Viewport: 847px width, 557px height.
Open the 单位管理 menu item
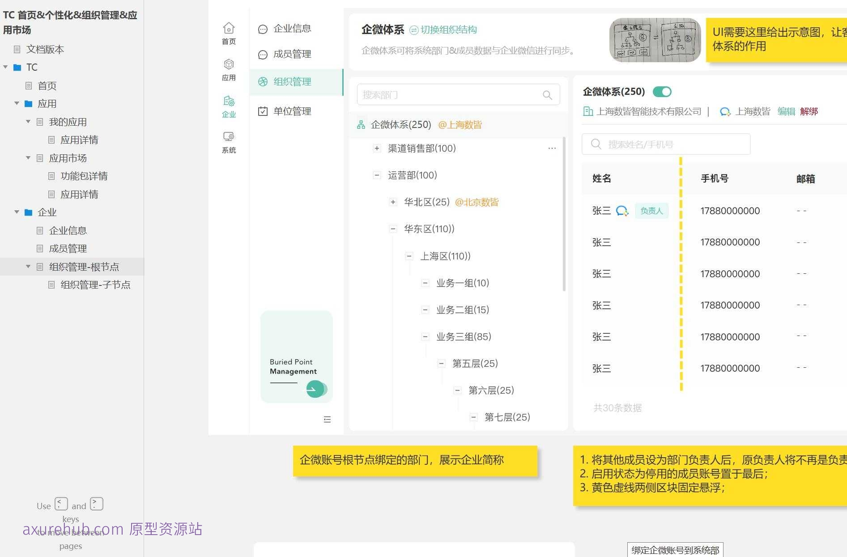(x=292, y=111)
